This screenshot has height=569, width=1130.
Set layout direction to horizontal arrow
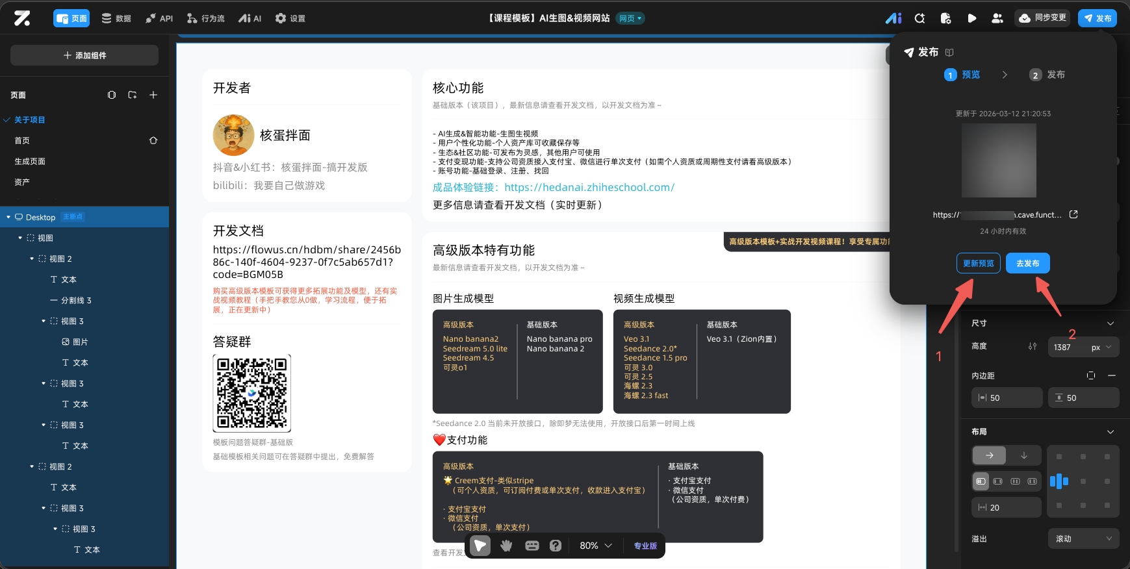click(x=989, y=455)
